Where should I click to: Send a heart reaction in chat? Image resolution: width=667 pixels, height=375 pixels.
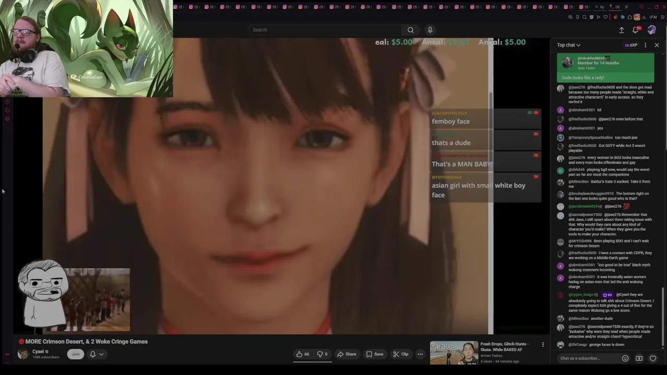click(653, 358)
